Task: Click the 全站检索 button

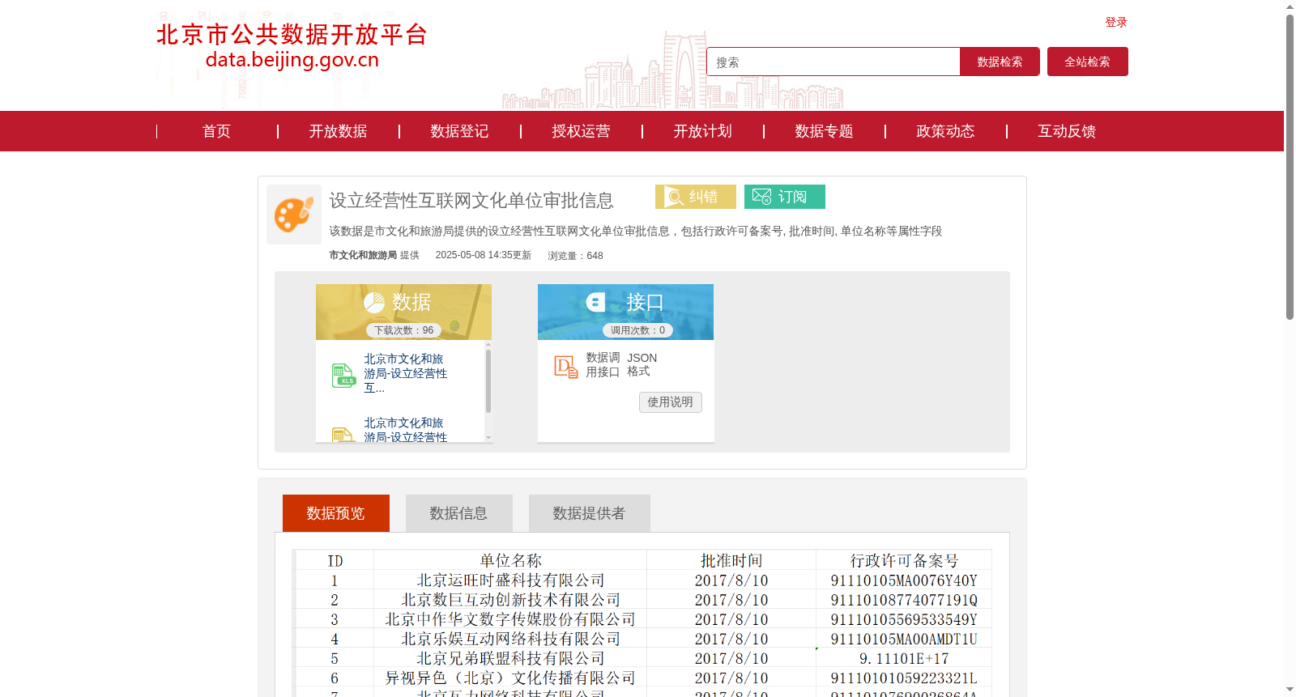Action: [x=1087, y=62]
